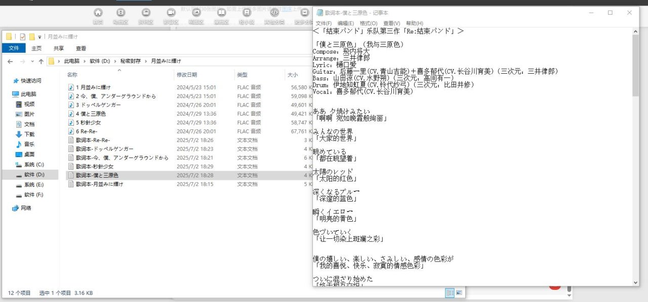Click the Up one level arrow in Explorer
Viewport: 648px width, 302px height.
pyautogui.click(x=41, y=61)
